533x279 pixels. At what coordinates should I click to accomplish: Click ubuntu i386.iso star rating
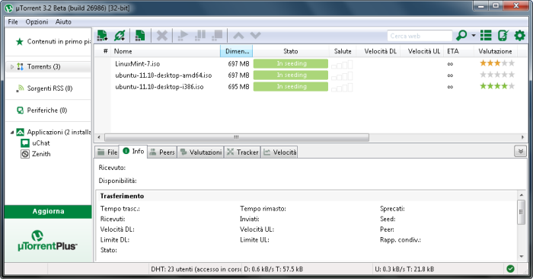click(497, 86)
